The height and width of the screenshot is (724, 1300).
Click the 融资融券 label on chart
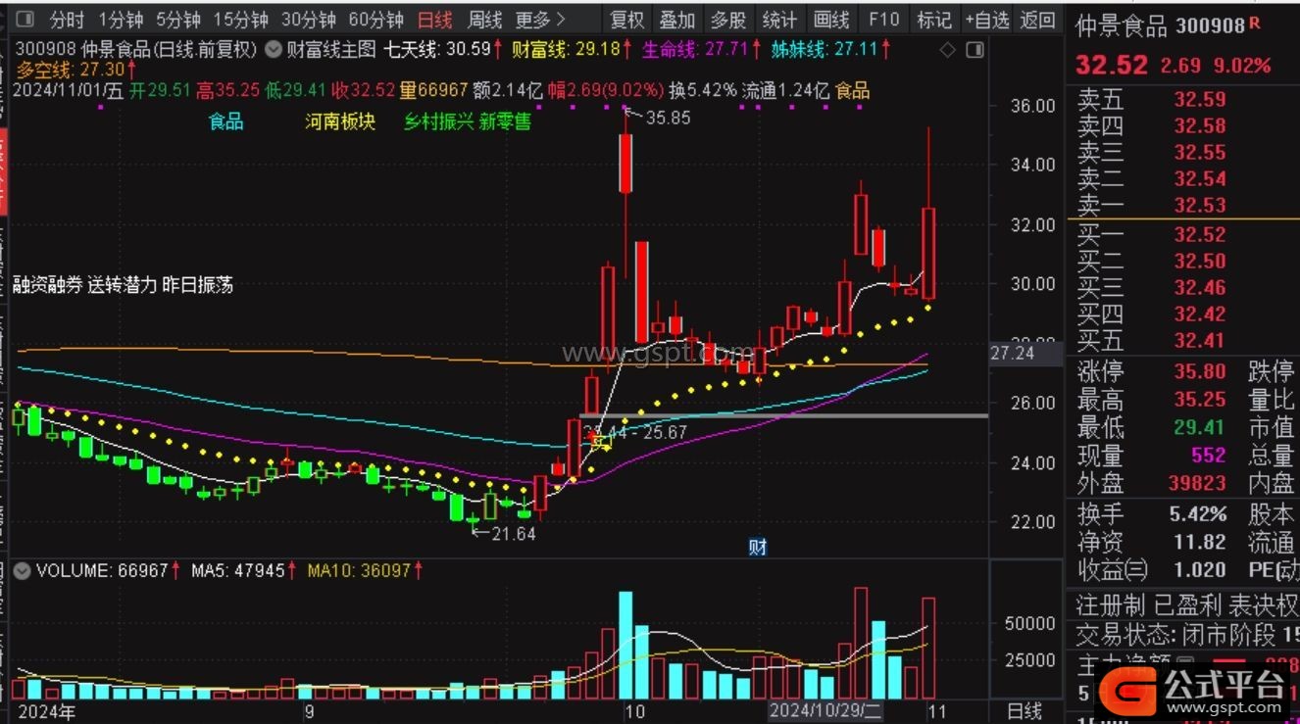(x=48, y=285)
